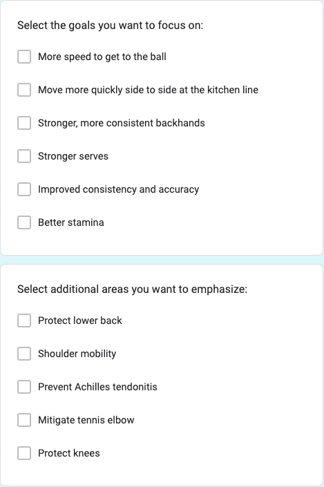Image resolution: width=324 pixels, height=487 pixels.
Task: Check the Protect knees checkbox
Action: [x=24, y=453]
